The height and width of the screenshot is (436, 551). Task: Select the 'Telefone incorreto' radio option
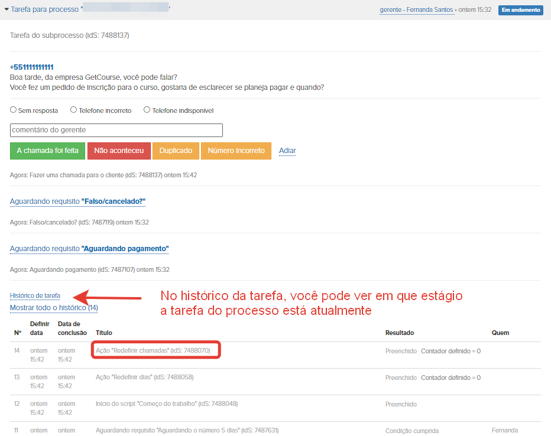[x=73, y=110]
